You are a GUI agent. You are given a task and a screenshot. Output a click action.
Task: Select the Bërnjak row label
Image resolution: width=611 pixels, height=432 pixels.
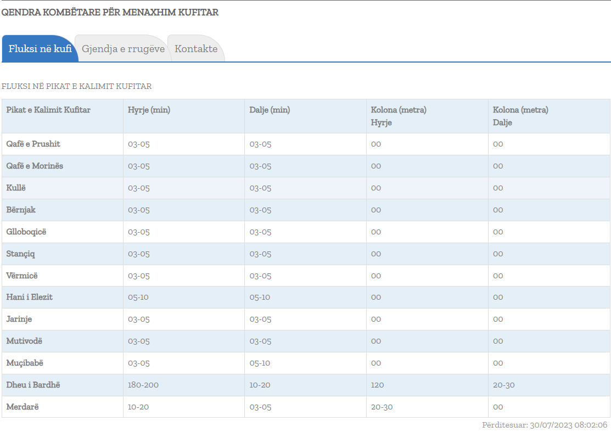[x=21, y=210]
